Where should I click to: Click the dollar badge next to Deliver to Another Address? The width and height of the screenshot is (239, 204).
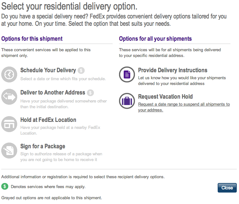click(x=90, y=93)
